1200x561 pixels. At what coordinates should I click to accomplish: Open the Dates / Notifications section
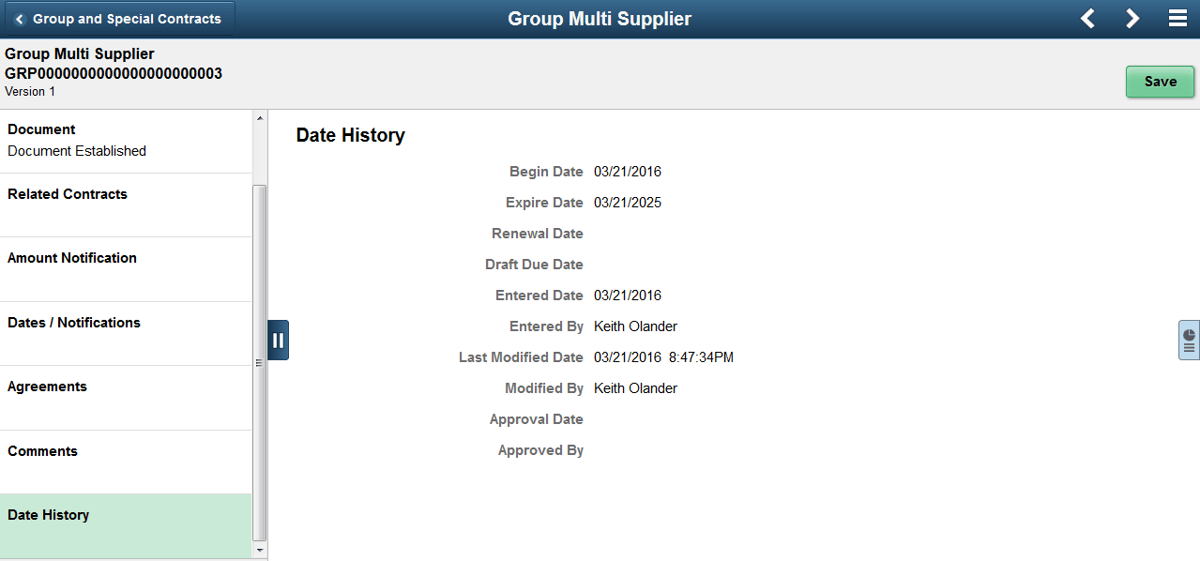(73, 322)
